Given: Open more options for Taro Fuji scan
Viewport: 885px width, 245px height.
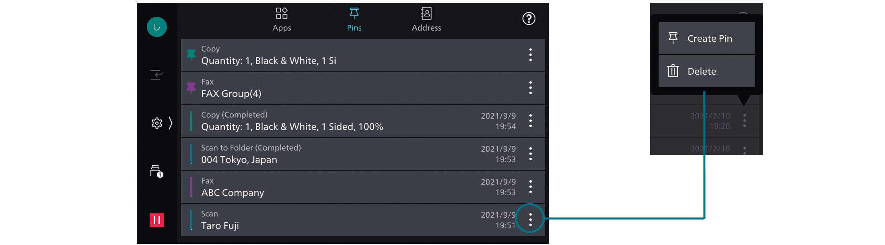Looking at the screenshot, I should [x=531, y=220].
